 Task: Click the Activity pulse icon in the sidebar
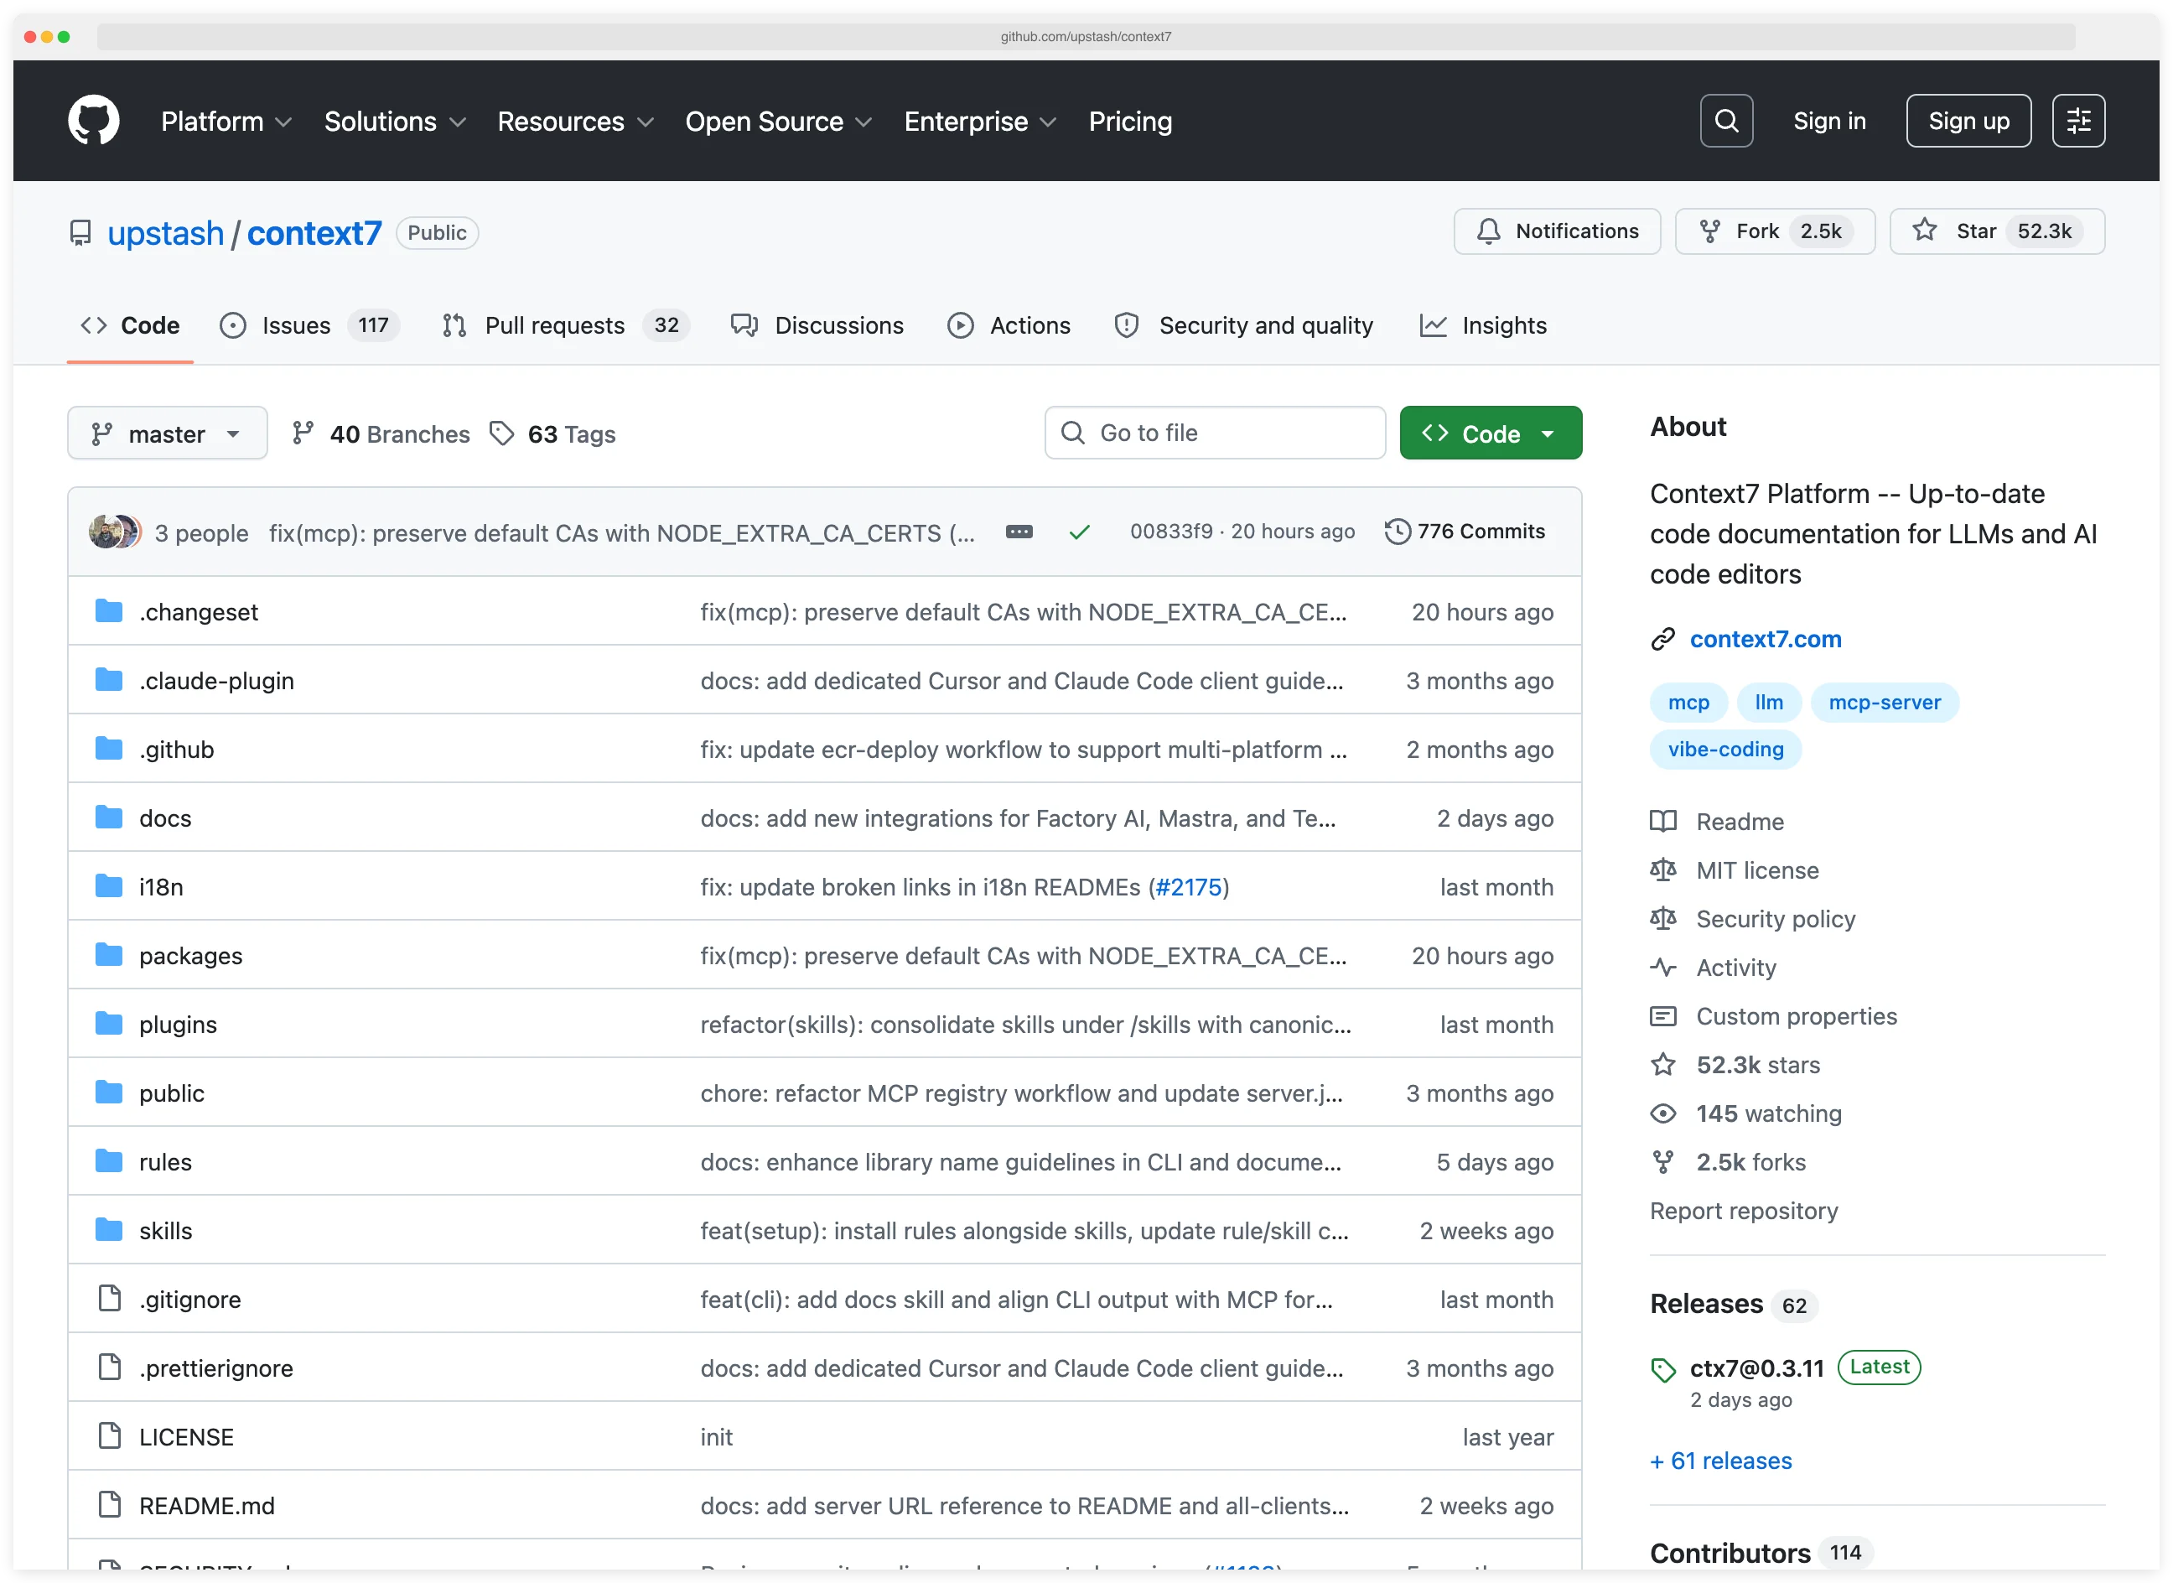click(x=1664, y=967)
